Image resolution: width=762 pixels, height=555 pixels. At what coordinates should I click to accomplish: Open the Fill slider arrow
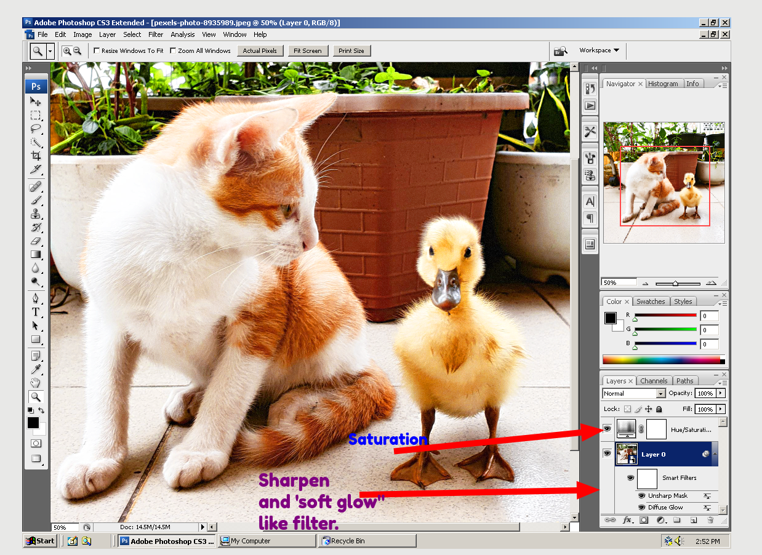[721, 409]
